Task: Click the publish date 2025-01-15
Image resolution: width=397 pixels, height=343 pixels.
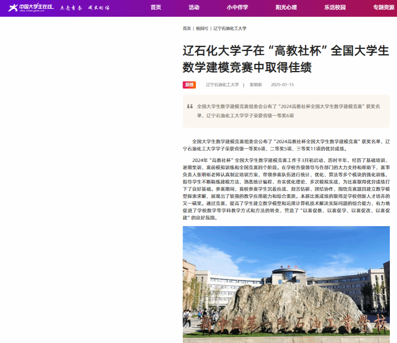Action: (x=282, y=85)
